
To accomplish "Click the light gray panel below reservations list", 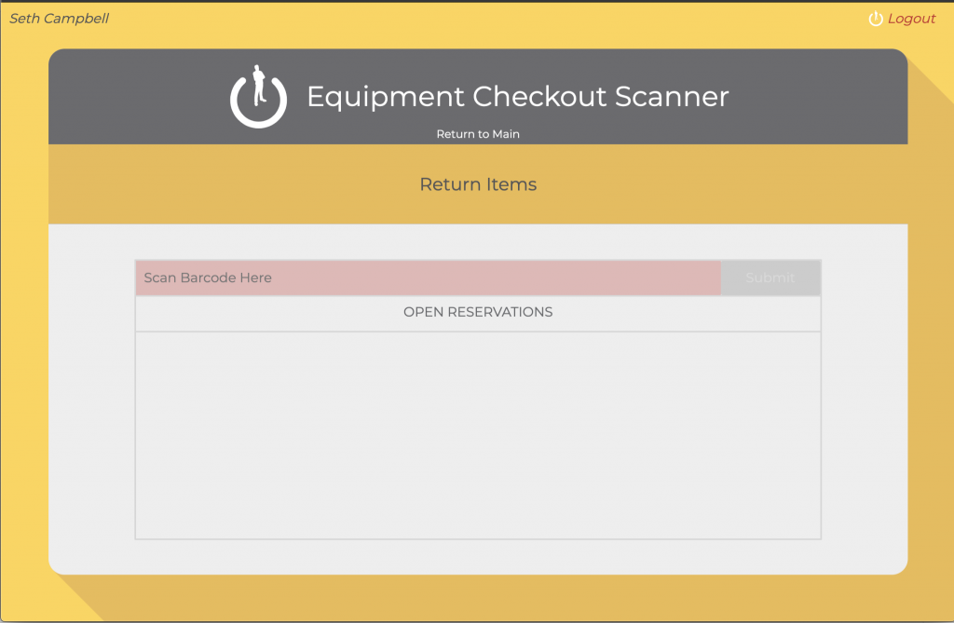I will tap(478, 556).
